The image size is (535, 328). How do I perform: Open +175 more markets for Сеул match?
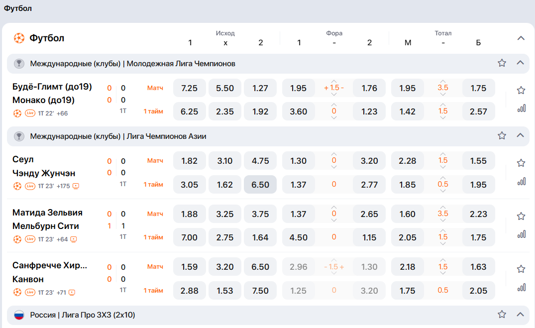pyautogui.click(x=62, y=186)
